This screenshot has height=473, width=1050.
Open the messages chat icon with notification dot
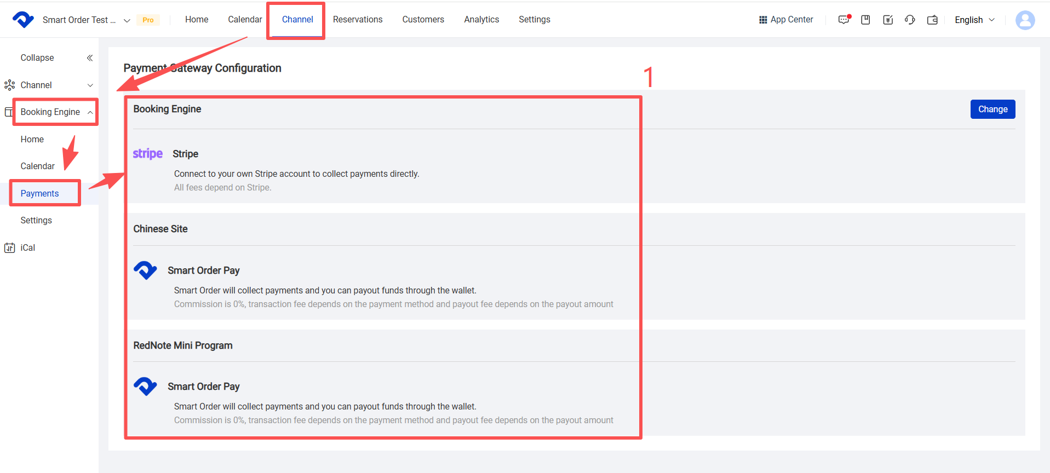(x=844, y=20)
